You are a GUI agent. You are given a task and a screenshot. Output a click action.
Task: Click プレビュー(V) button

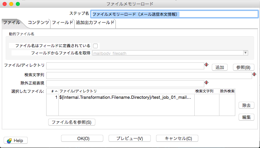click(x=130, y=138)
